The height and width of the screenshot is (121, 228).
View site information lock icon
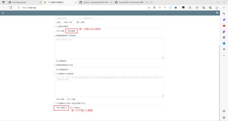19,8
